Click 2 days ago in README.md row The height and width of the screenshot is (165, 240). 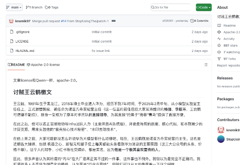(200, 51)
